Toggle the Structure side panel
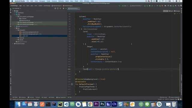 pyautogui.click(x=11, y=72)
